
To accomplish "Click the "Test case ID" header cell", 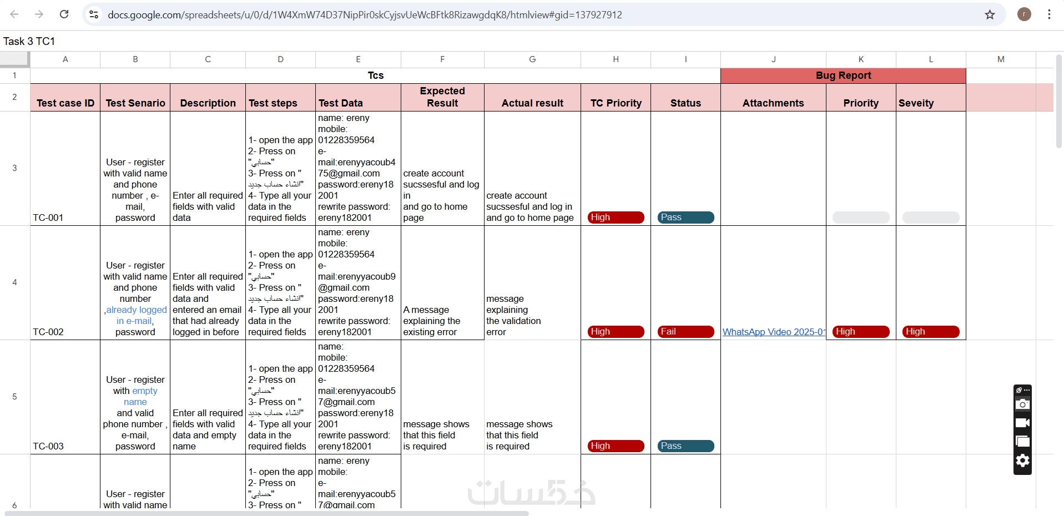I will [65, 98].
